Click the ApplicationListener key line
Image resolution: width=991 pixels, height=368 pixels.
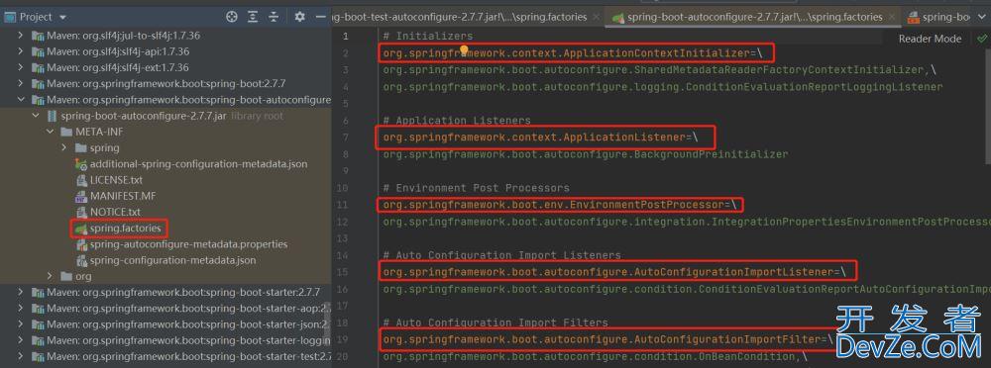pos(540,137)
